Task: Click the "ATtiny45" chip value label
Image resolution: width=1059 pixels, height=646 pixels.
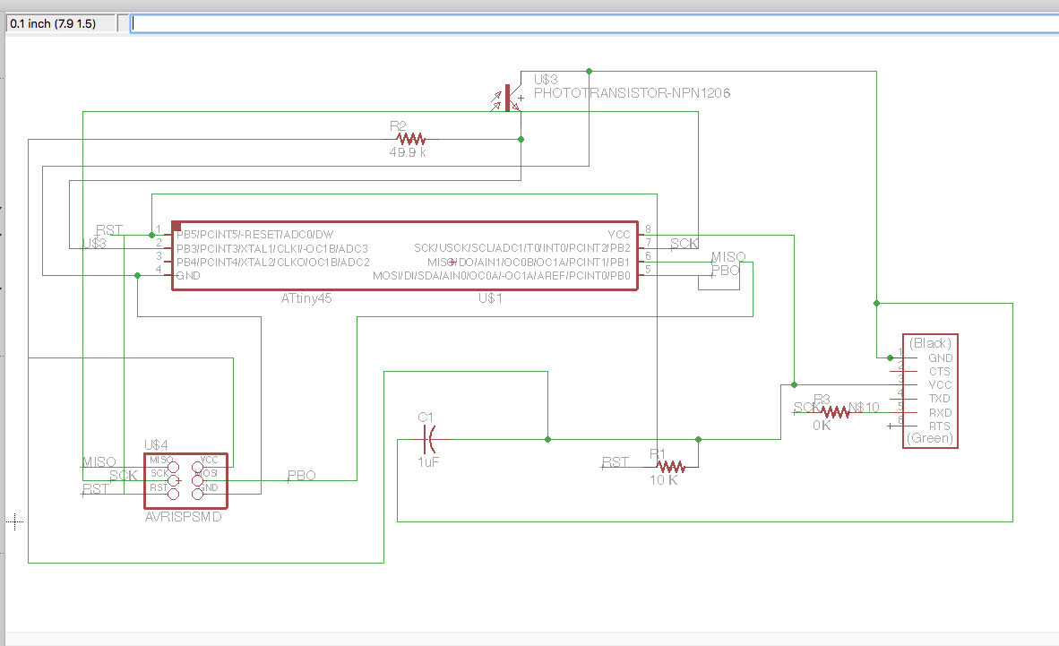Action: (x=306, y=298)
